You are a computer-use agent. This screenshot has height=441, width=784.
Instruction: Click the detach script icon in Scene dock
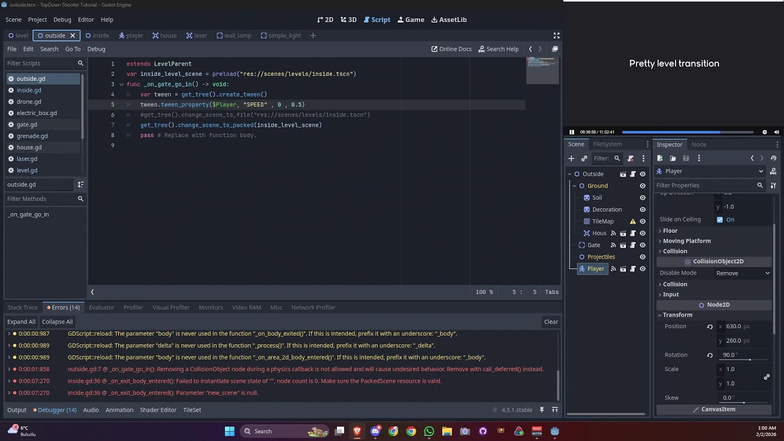[x=630, y=159]
